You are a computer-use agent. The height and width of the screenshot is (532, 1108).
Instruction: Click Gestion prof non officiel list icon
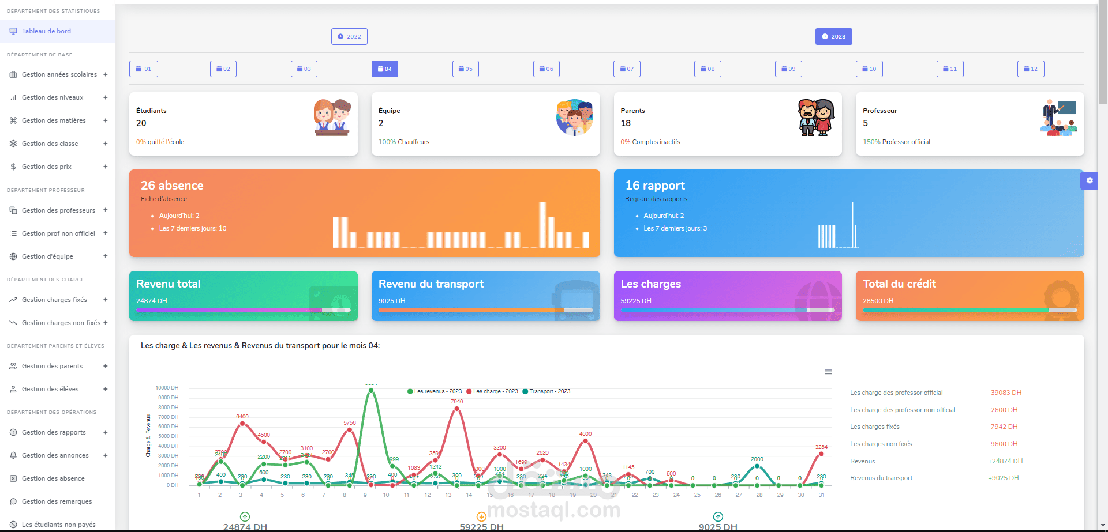tap(13, 233)
